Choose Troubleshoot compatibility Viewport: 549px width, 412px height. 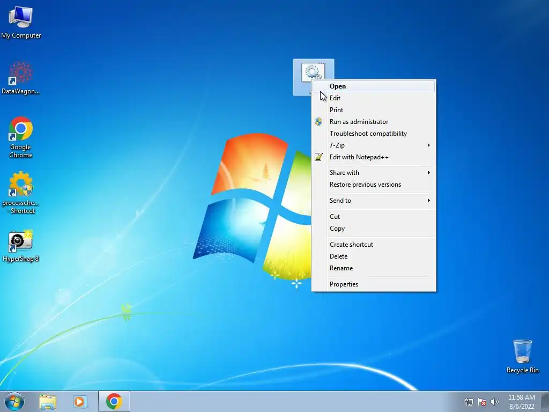pyautogui.click(x=374, y=134)
